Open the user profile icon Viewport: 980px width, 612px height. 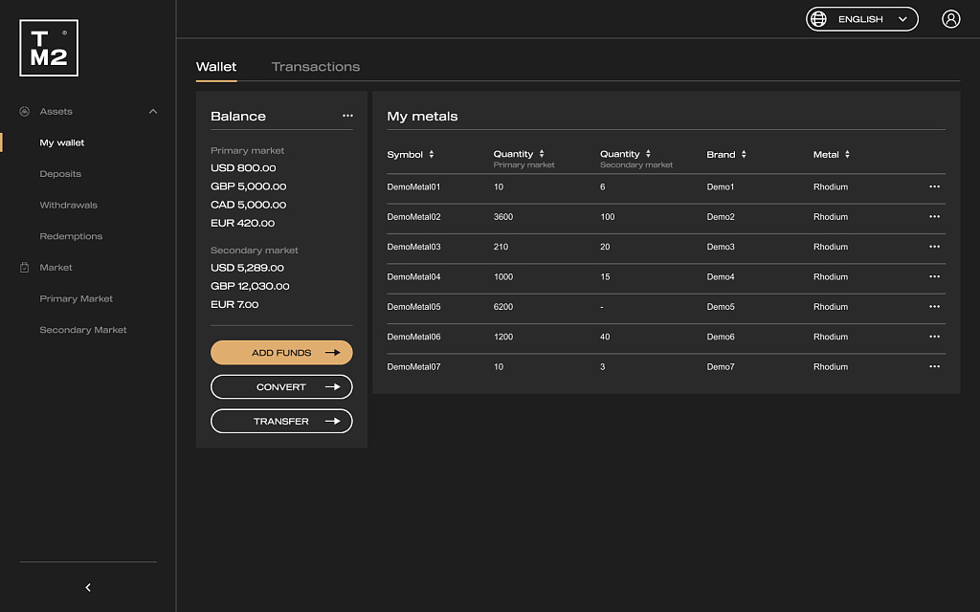pos(950,19)
